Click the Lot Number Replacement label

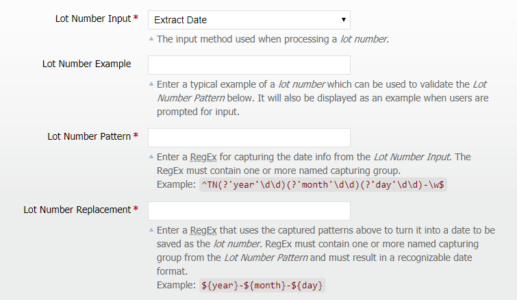[x=77, y=210]
